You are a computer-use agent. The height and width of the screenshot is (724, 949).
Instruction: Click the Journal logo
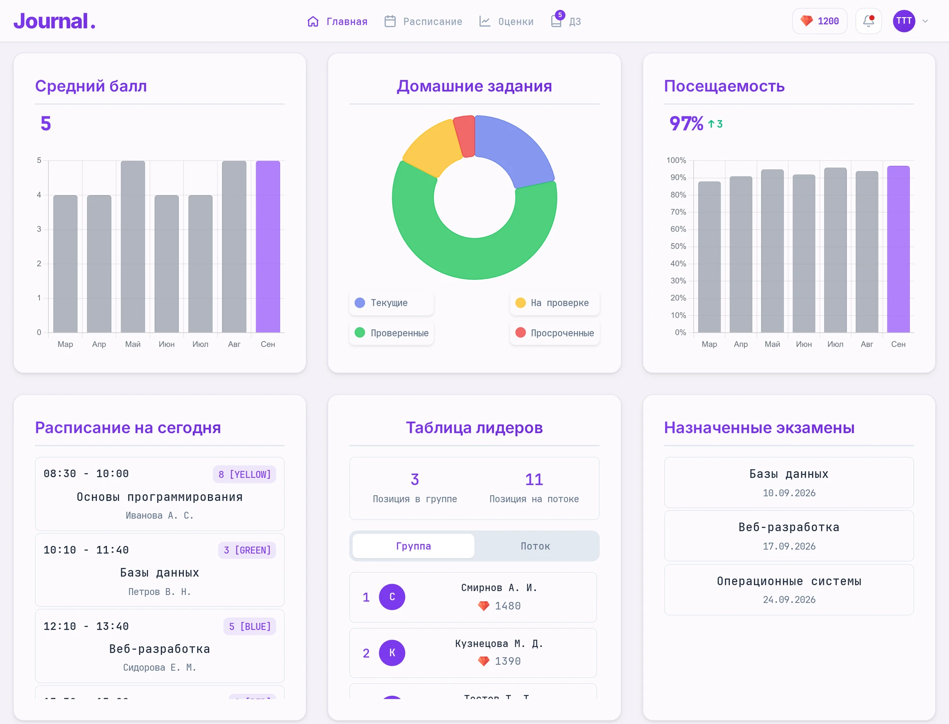(x=54, y=21)
